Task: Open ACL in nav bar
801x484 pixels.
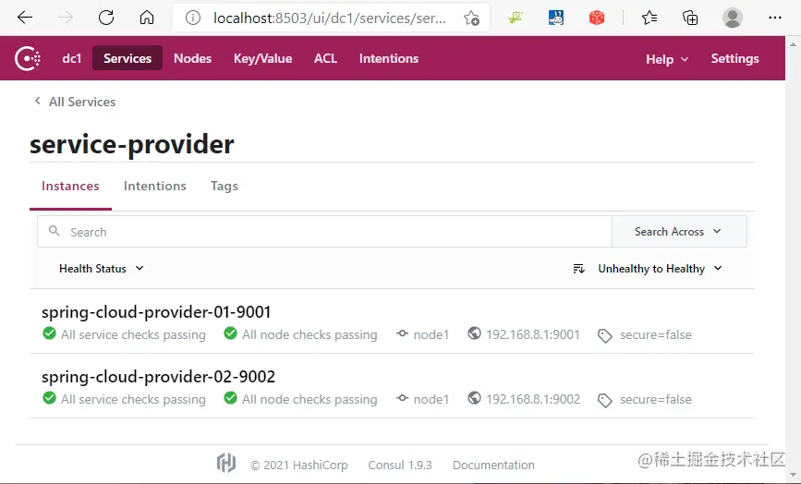Action: click(x=325, y=58)
